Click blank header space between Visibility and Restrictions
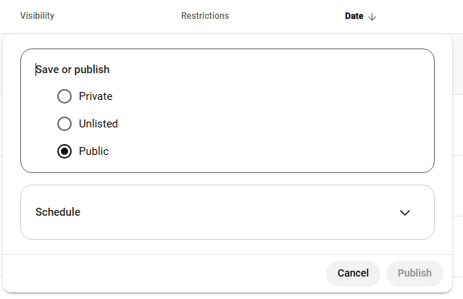Screen dimensions: 463x299 point(116,16)
